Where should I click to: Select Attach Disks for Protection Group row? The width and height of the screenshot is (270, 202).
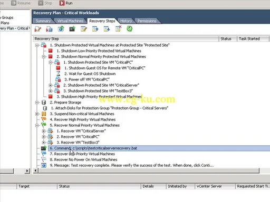pyautogui.click(x=110, y=108)
